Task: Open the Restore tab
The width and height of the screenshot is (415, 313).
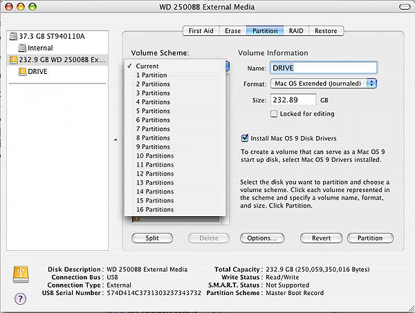Action: pos(326,31)
